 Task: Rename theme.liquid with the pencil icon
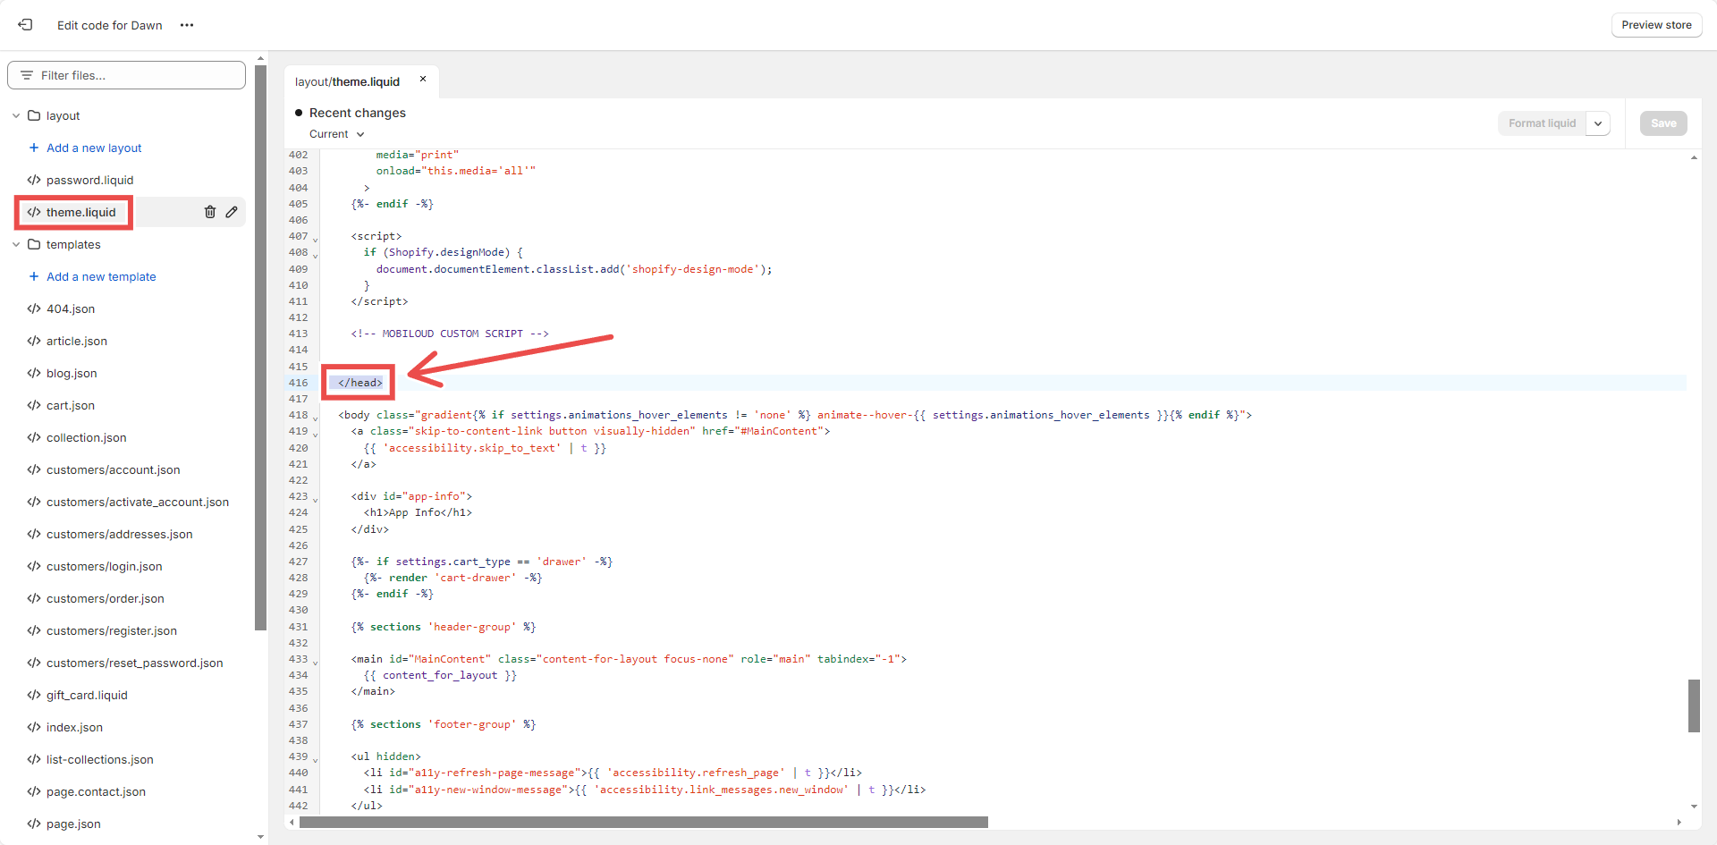232,212
